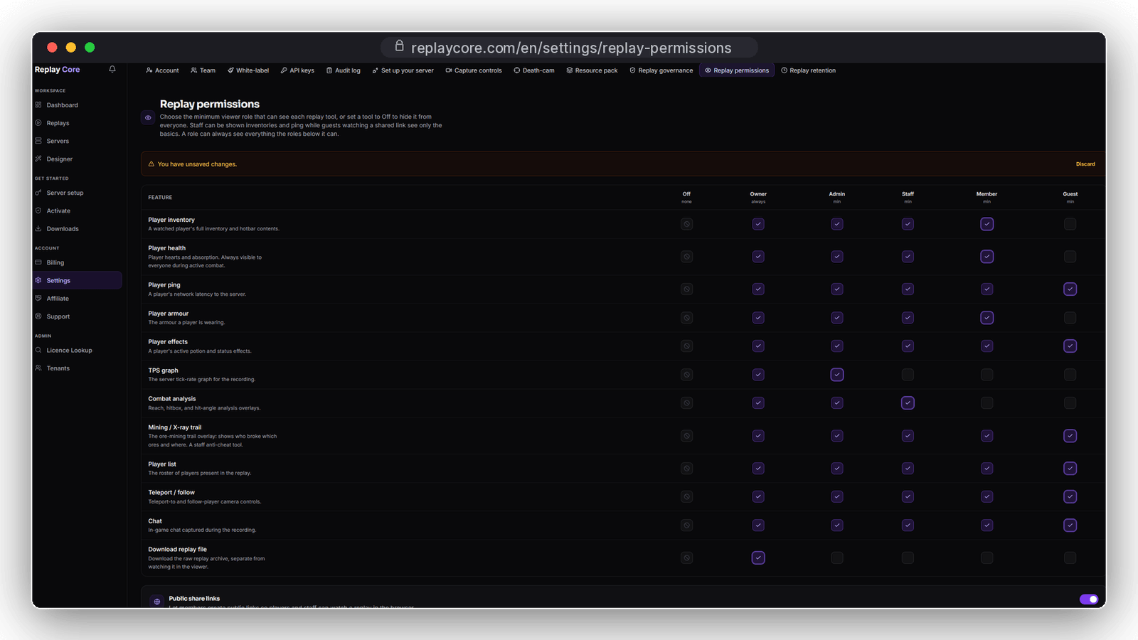
Task: Click the Designer sidebar icon
Action: click(x=38, y=159)
